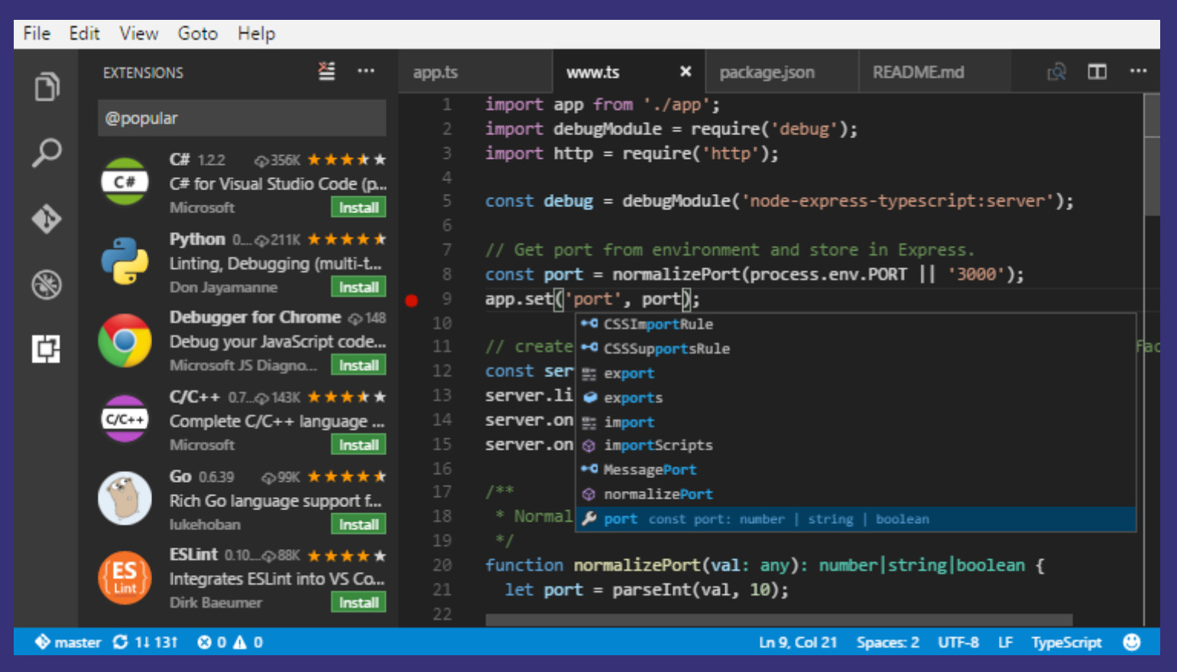This screenshot has height=672, width=1177.
Task: Pick the 'exports' suggestion
Action: (855, 398)
